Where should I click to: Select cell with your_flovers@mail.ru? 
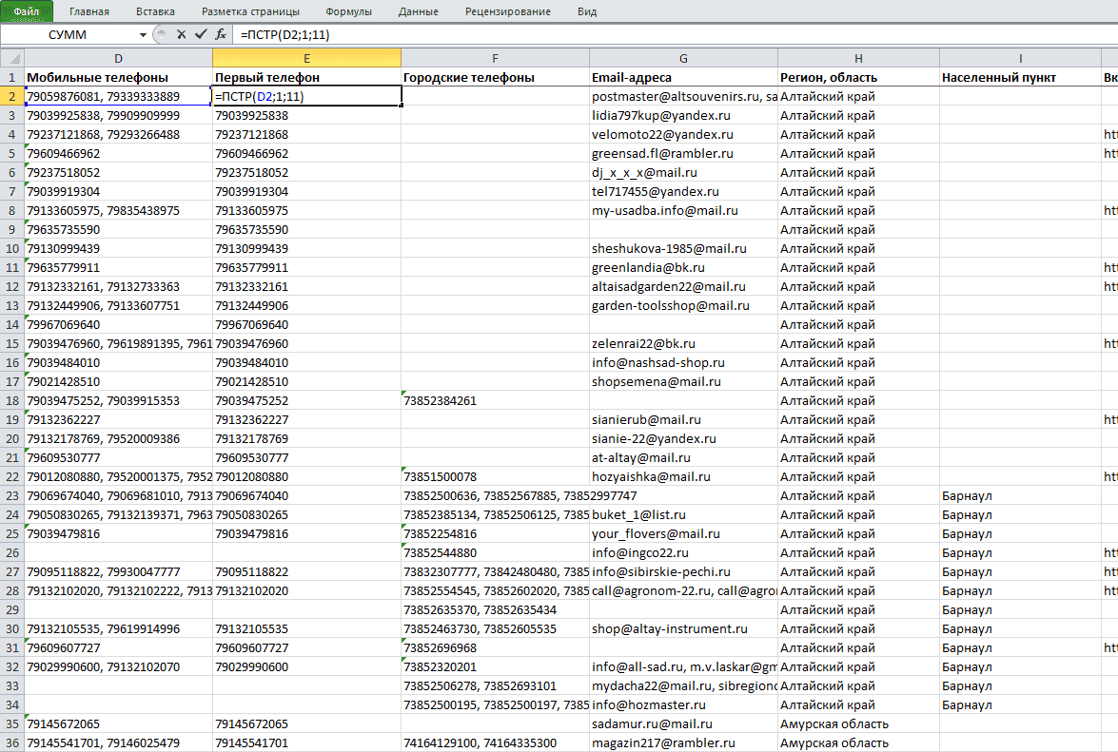pos(683,533)
